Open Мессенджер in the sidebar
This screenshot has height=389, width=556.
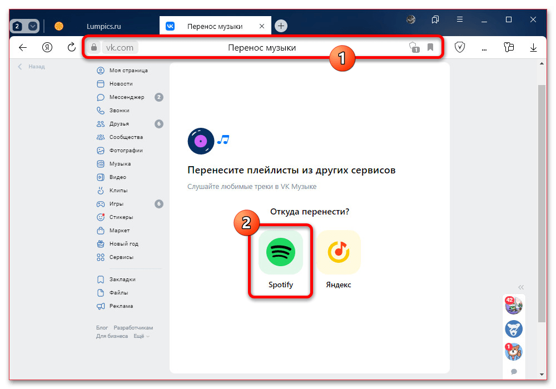pos(128,97)
